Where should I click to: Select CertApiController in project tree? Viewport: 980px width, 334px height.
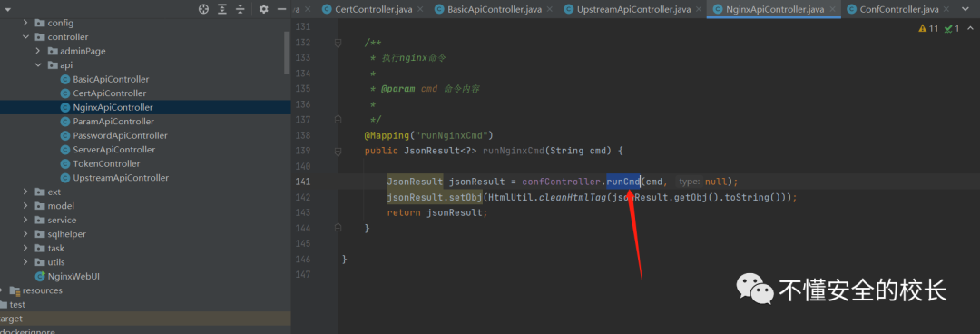[x=110, y=93]
